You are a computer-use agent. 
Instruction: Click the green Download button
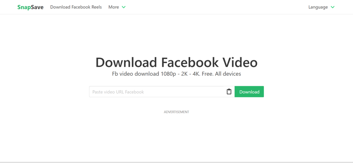click(x=249, y=92)
